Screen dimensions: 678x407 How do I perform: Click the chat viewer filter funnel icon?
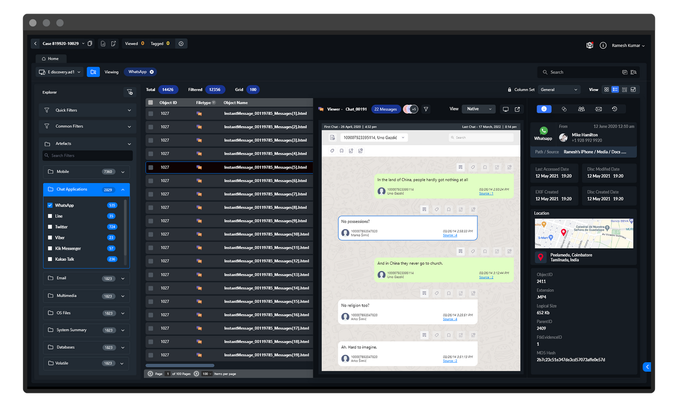pos(426,109)
